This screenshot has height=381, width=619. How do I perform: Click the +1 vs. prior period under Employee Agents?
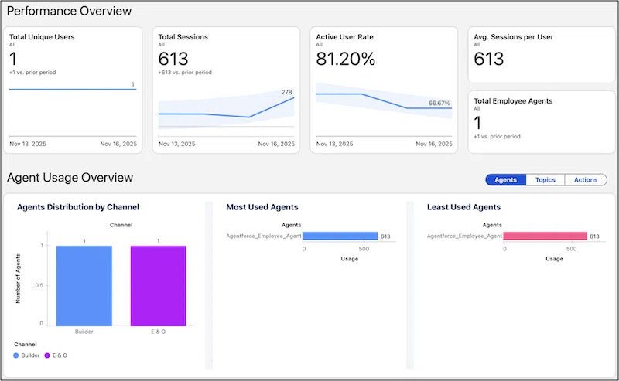[x=497, y=137]
